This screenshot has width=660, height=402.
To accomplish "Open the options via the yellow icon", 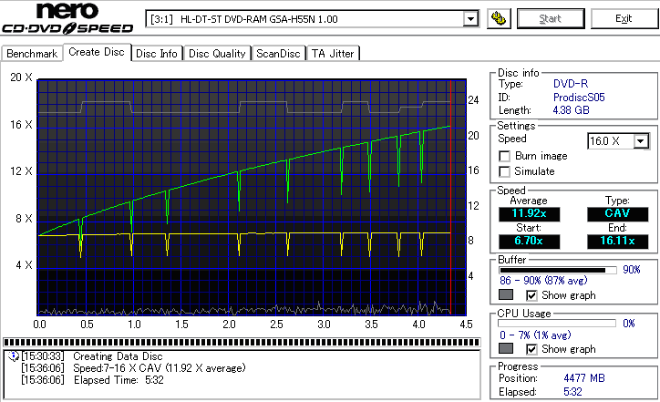I will [x=498, y=18].
